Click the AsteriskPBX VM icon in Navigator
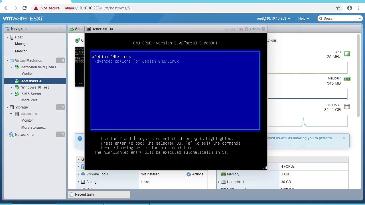Screen dimensions: 365x205 pyautogui.click(x=17, y=81)
